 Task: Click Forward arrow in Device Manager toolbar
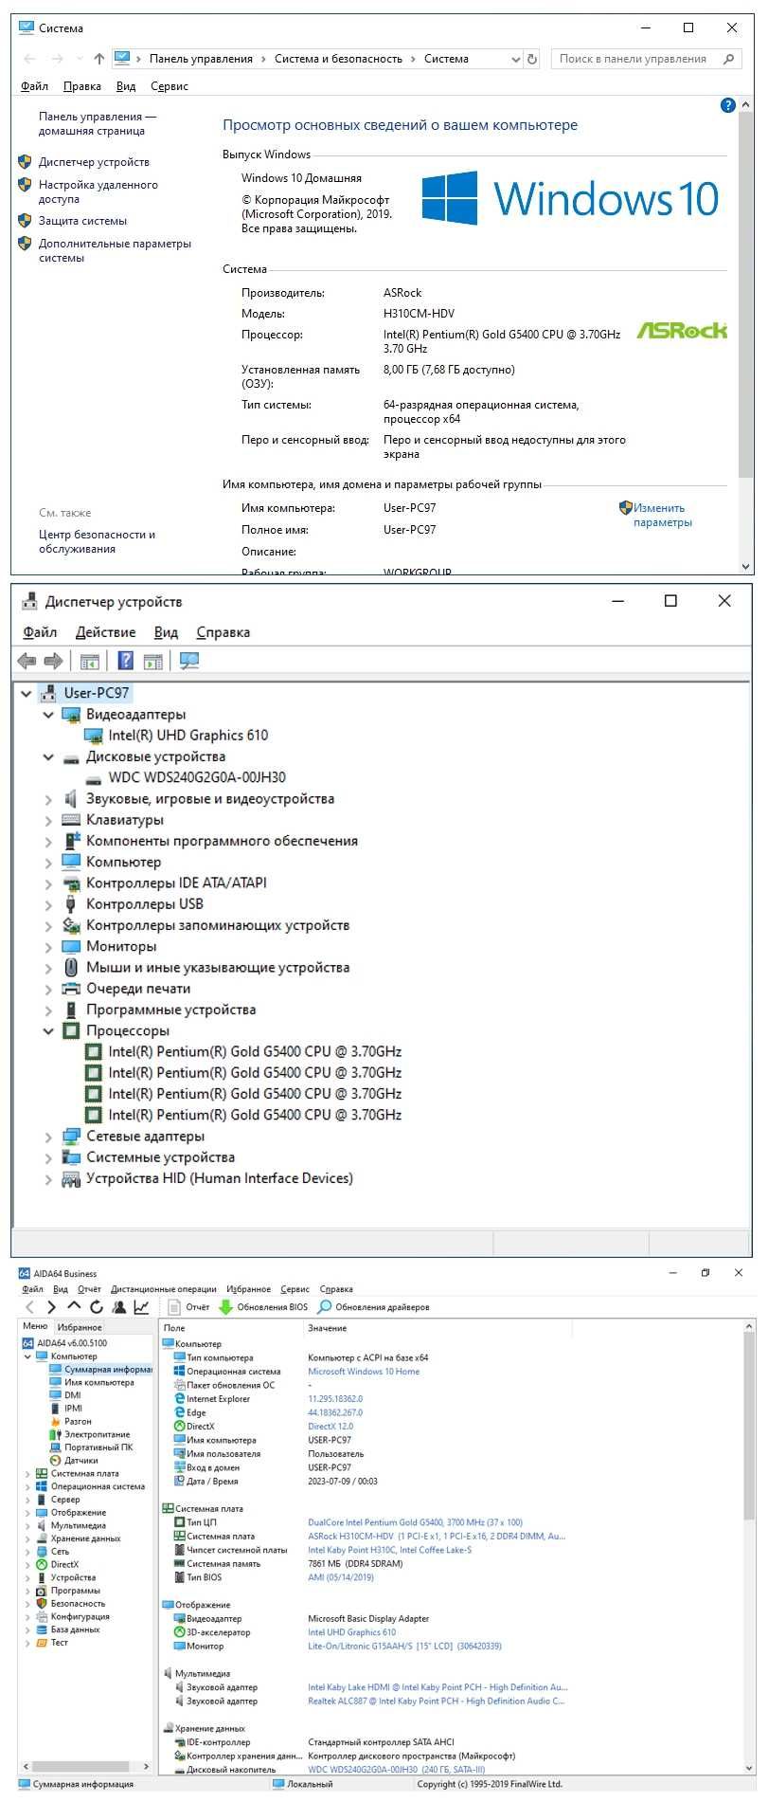[x=54, y=661]
